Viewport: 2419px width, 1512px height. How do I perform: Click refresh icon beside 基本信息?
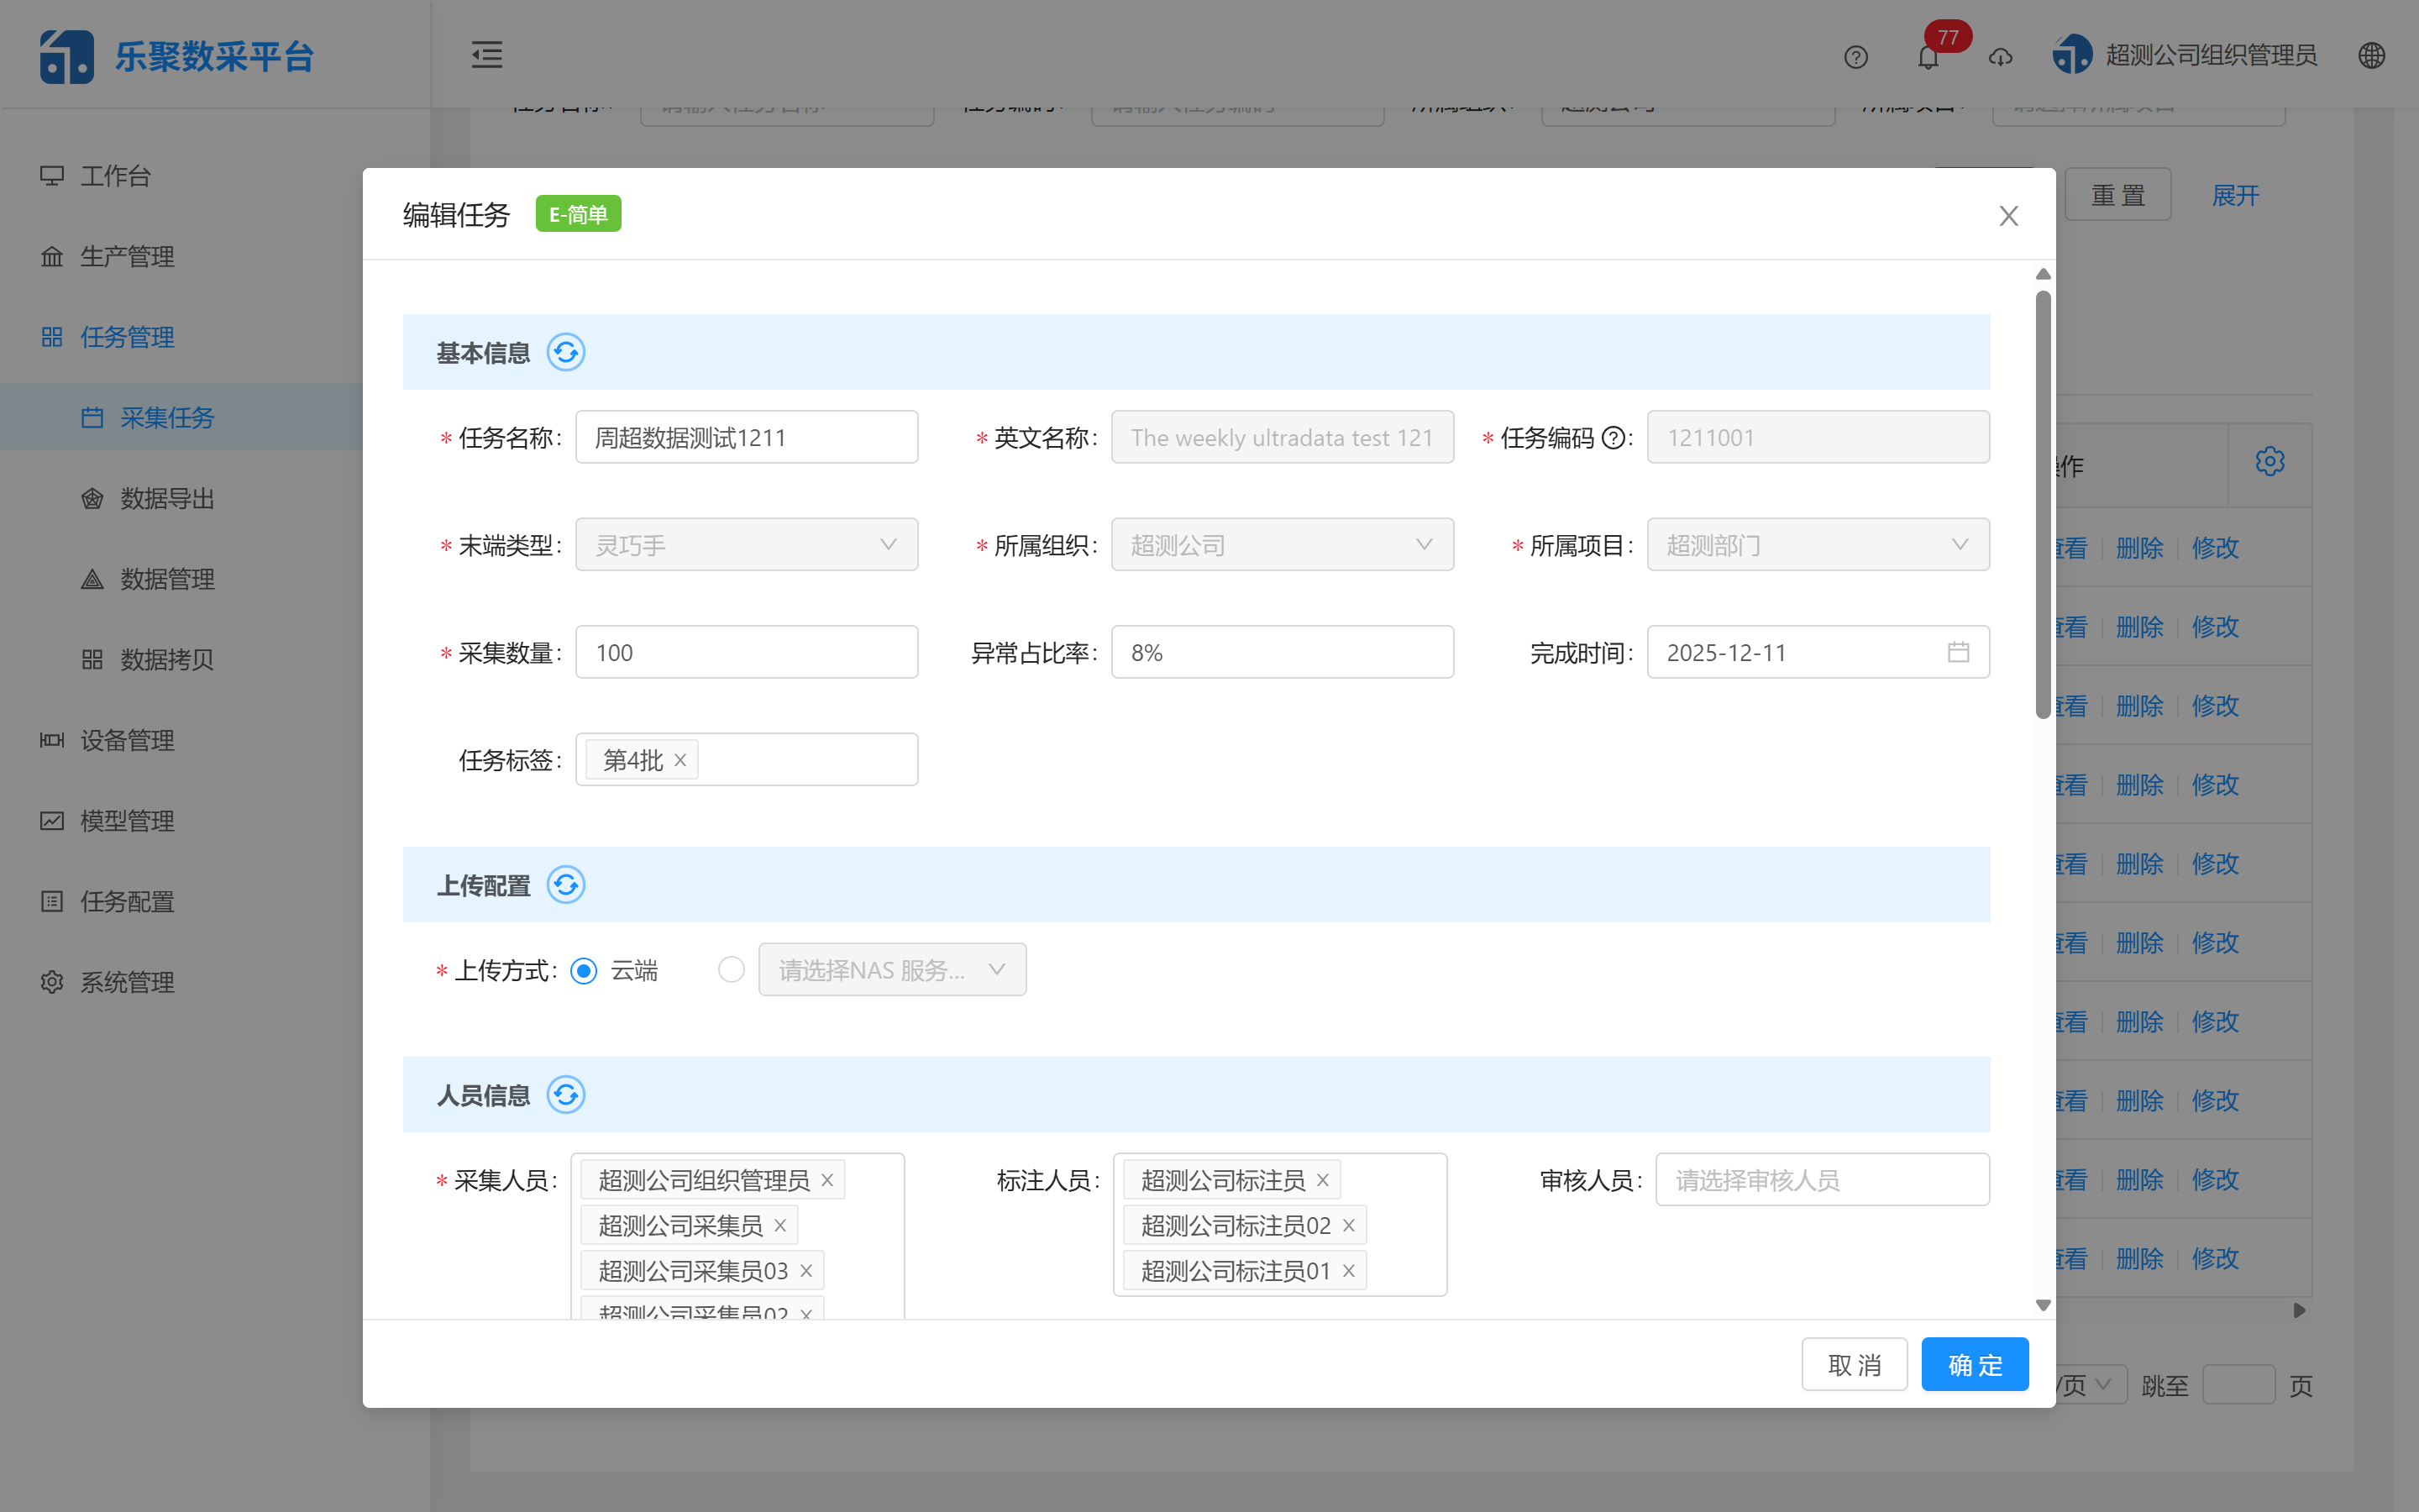coord(566,353)
